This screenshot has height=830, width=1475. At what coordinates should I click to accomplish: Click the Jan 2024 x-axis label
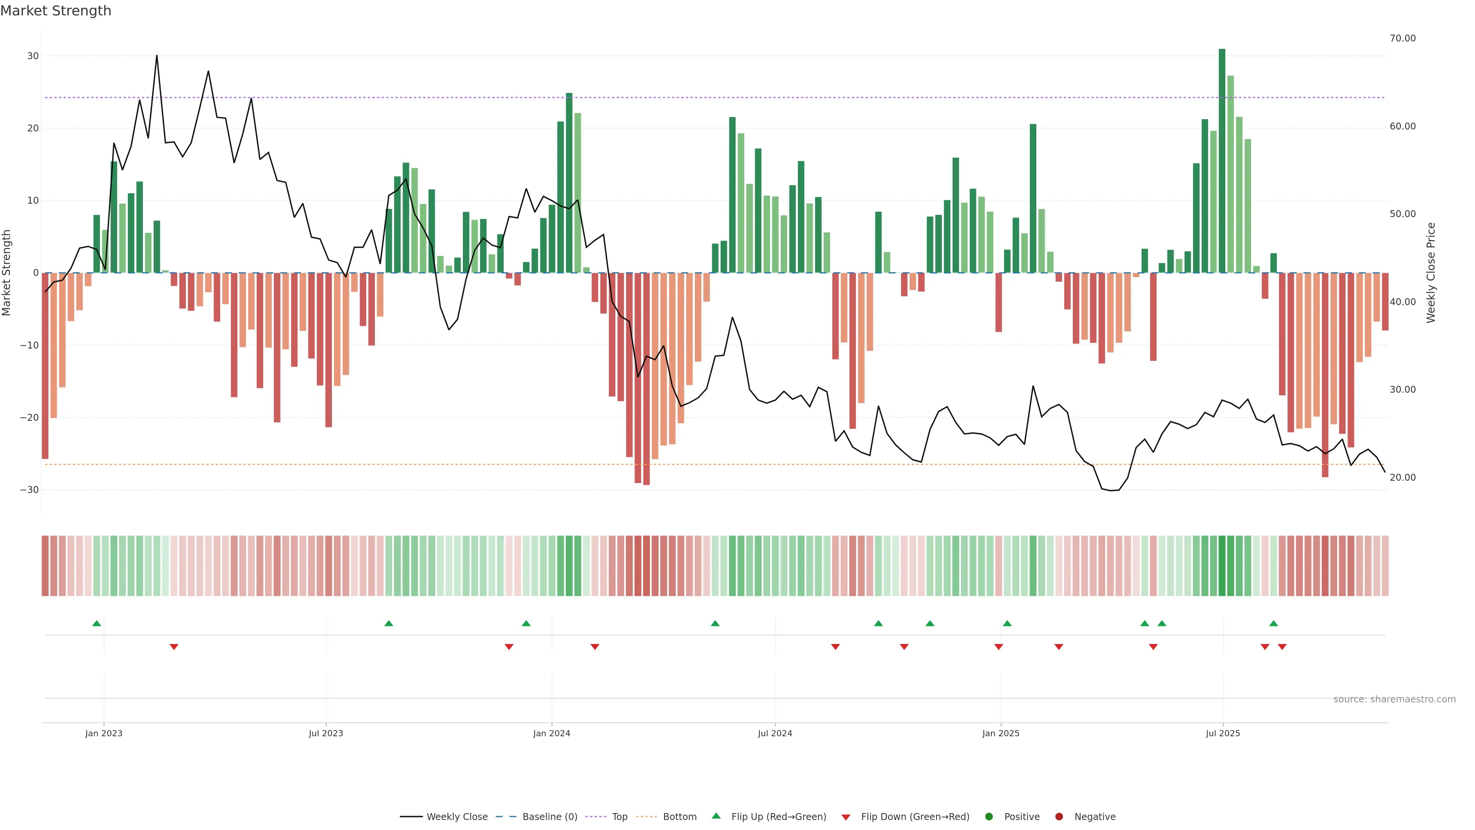point(552,733)
